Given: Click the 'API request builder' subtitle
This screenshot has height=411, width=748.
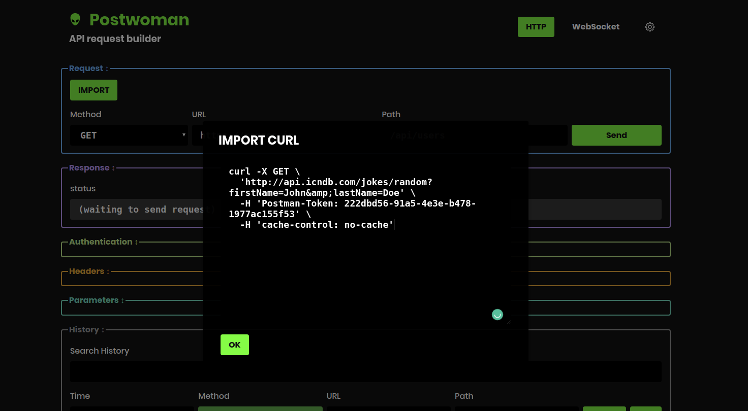Looking at the screenshot, I should click(115, 39).
